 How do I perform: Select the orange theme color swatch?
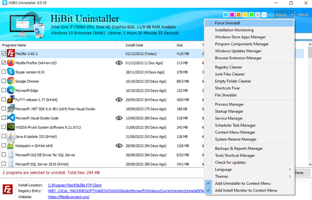(238, 15)
